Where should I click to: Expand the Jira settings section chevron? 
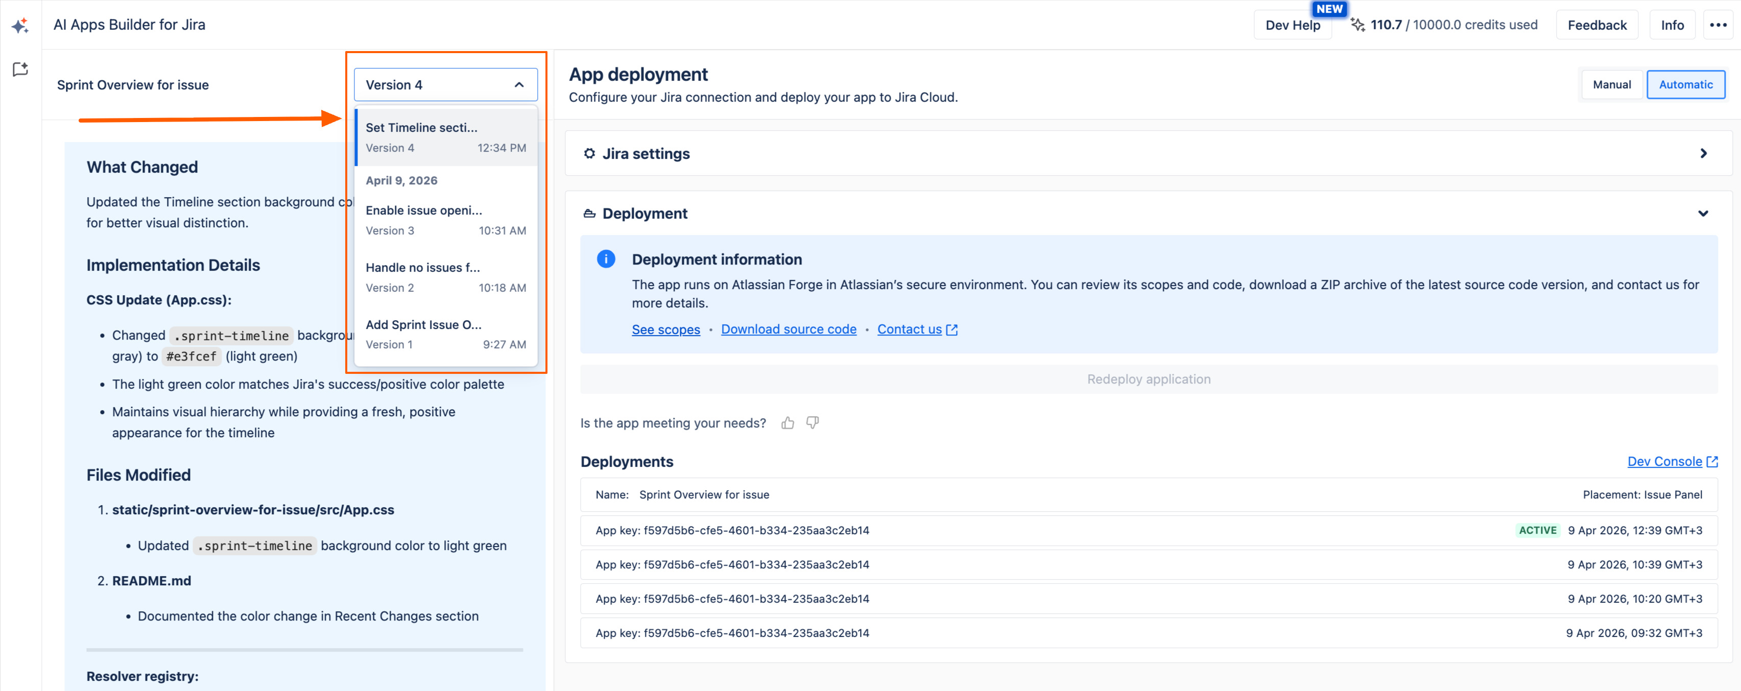point(1703,154)
